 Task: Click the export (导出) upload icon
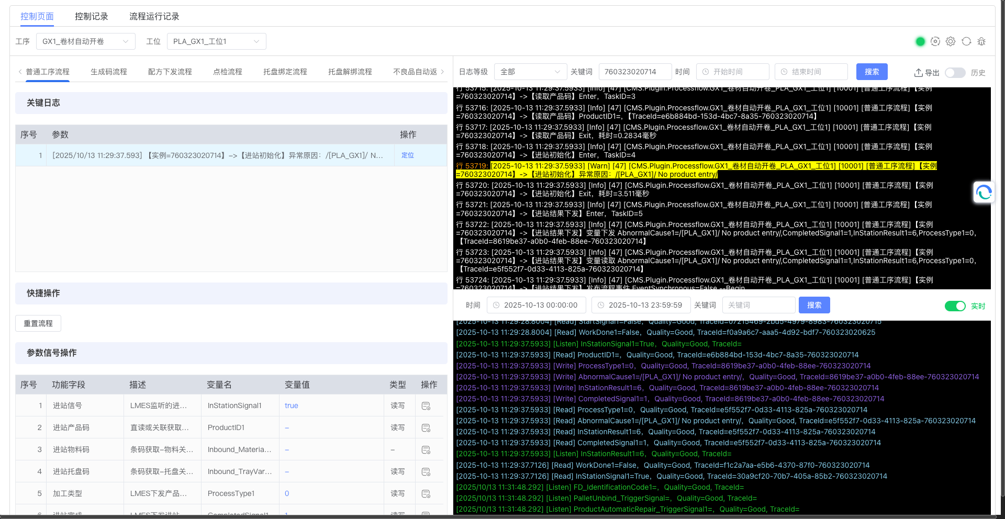point(919,73)
